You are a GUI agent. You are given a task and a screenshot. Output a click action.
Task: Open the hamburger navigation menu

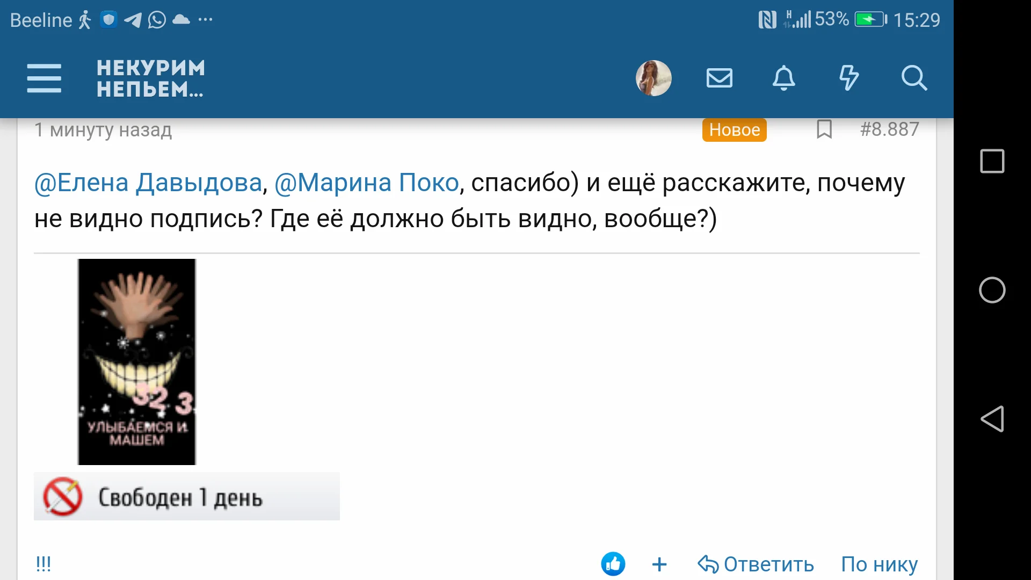click(44, 78)
